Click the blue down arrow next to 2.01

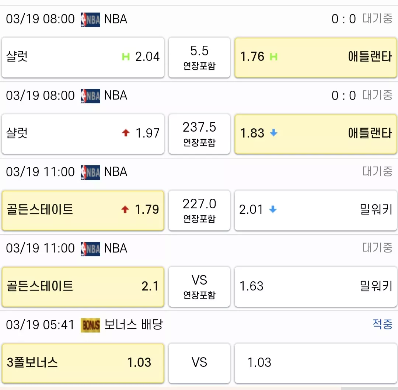pos(273,209)
